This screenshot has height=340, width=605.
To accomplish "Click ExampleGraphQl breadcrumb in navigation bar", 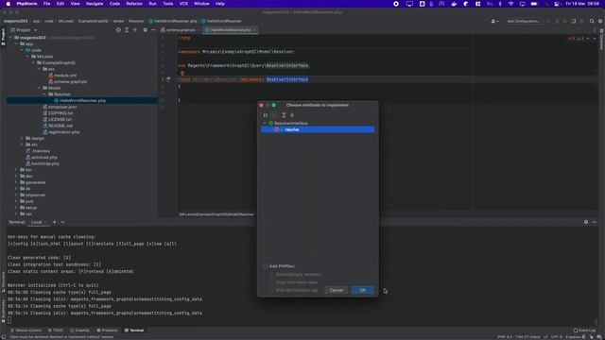I will click(93, 21).
